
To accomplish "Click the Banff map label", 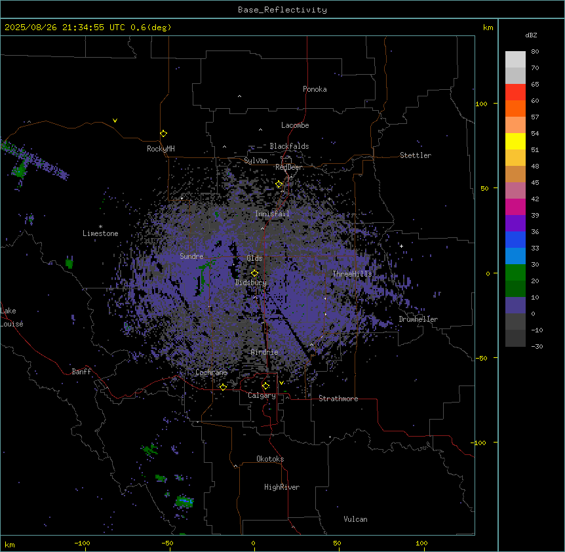I will click(81, 372).
